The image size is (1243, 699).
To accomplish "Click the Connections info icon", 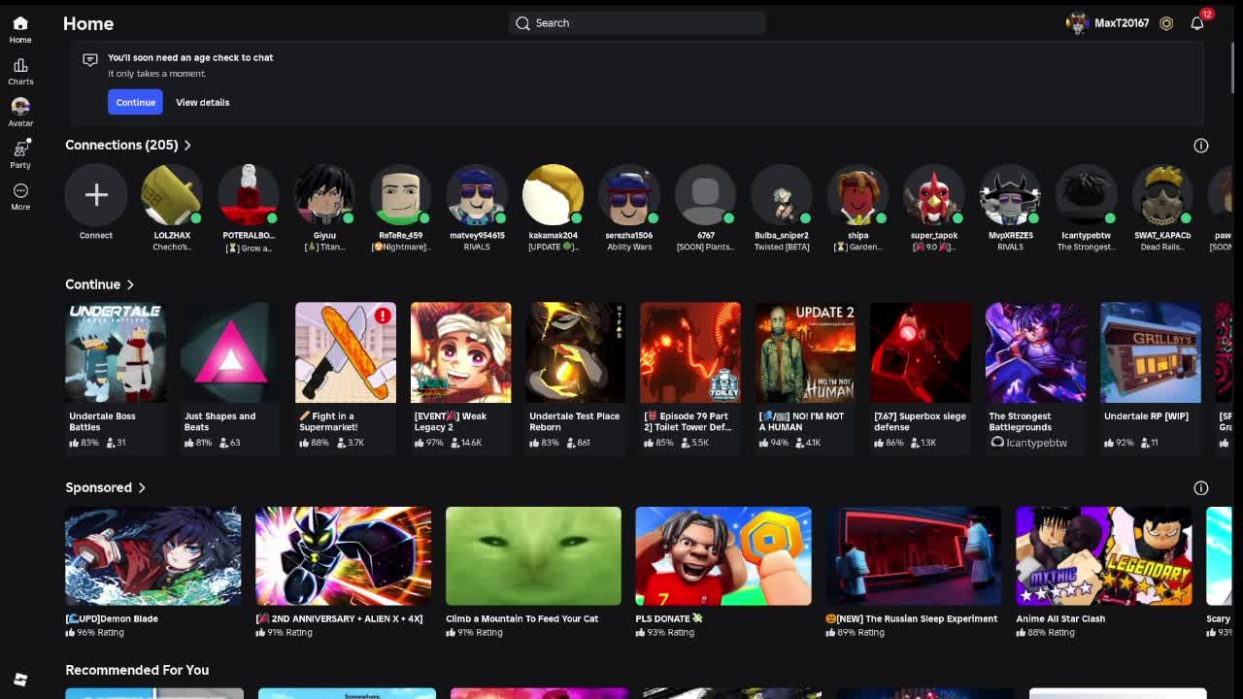I will 1201,146.
